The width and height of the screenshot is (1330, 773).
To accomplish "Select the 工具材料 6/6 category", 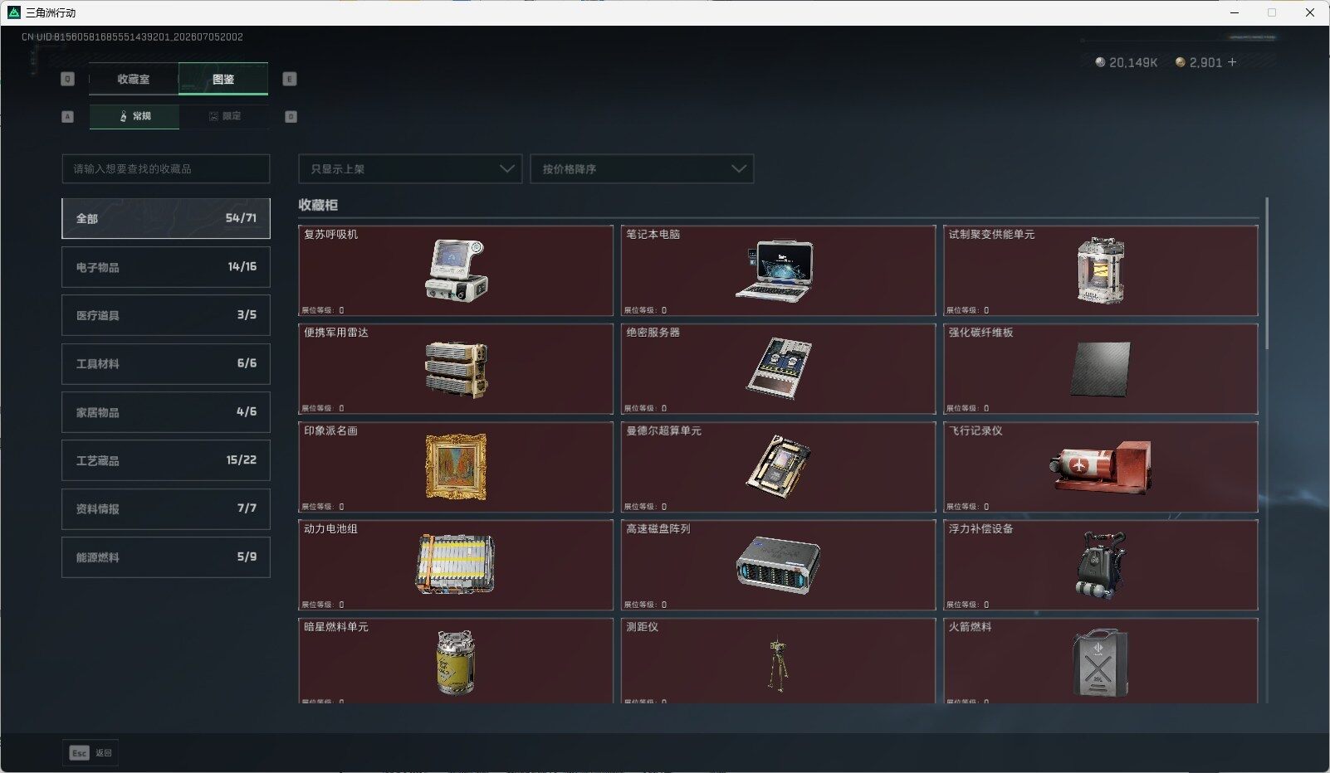I will 166,363.
